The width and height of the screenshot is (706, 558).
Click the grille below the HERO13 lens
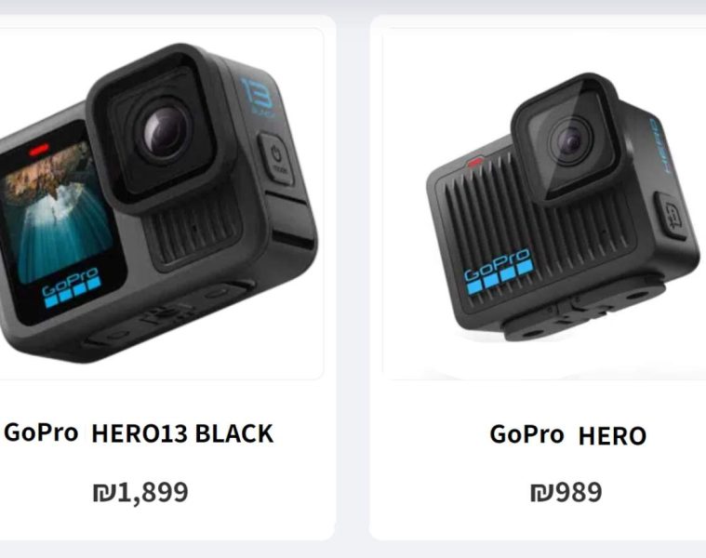pos(193,230)
